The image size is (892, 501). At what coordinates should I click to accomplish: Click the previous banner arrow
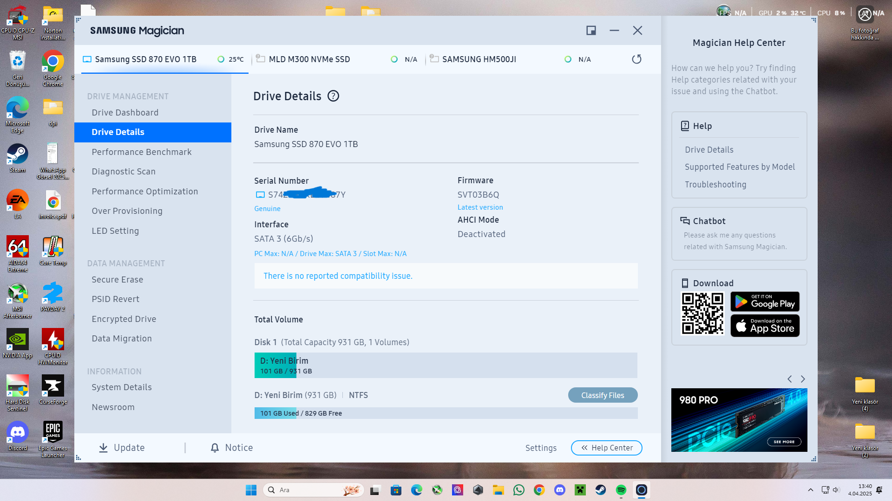pos(789,379)
